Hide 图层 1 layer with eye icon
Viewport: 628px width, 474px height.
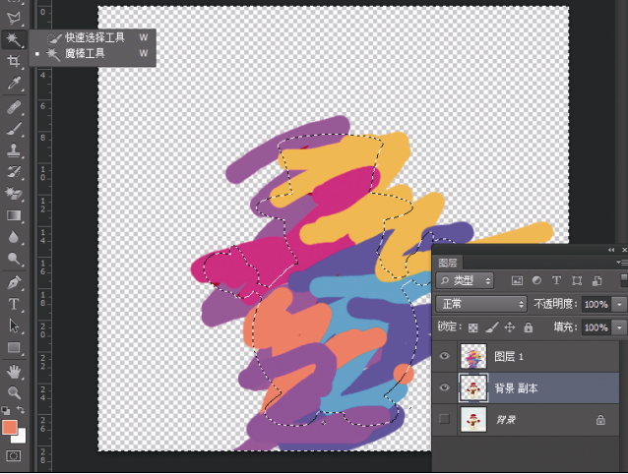coord(445,357)
